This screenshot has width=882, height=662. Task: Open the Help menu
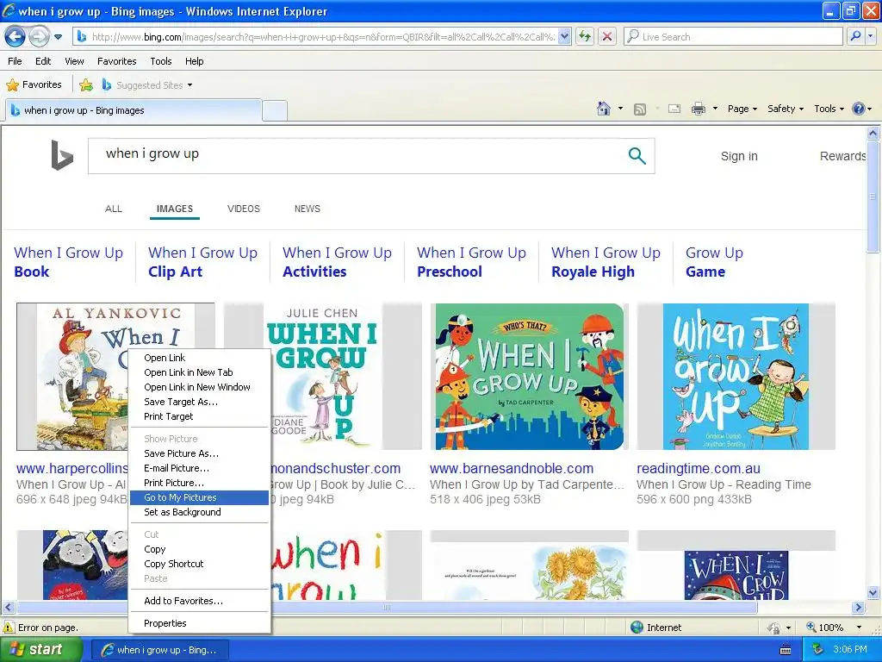tap(194, 61)
